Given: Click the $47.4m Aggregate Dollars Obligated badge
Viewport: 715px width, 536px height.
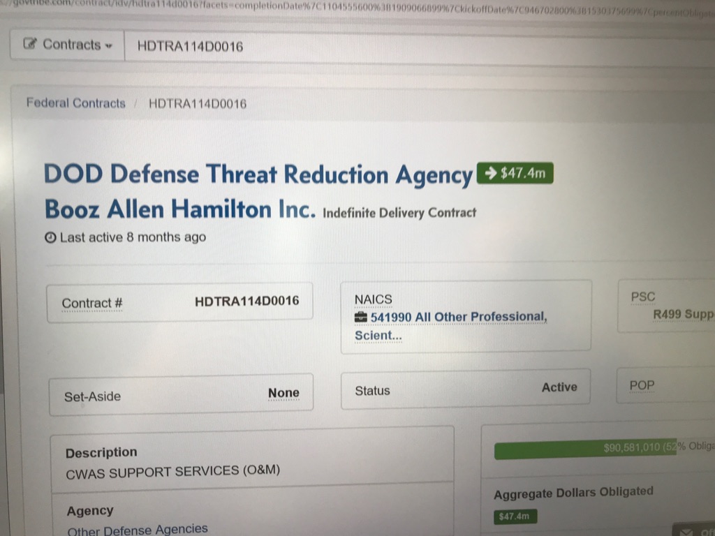Looking at the screenshot, I should pyautogui.click(x=515, y=517).
